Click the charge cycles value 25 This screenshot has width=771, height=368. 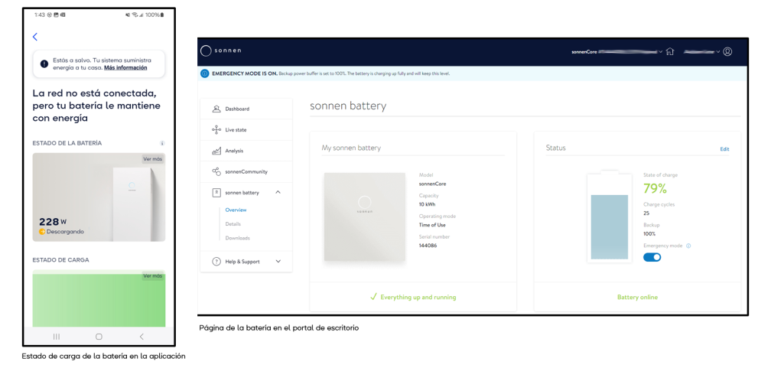point(646,213)
